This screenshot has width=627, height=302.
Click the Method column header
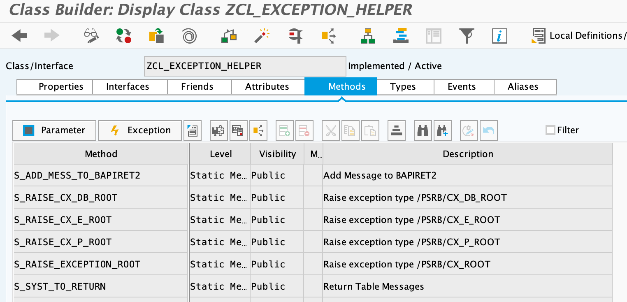click(x=101, y=154)
